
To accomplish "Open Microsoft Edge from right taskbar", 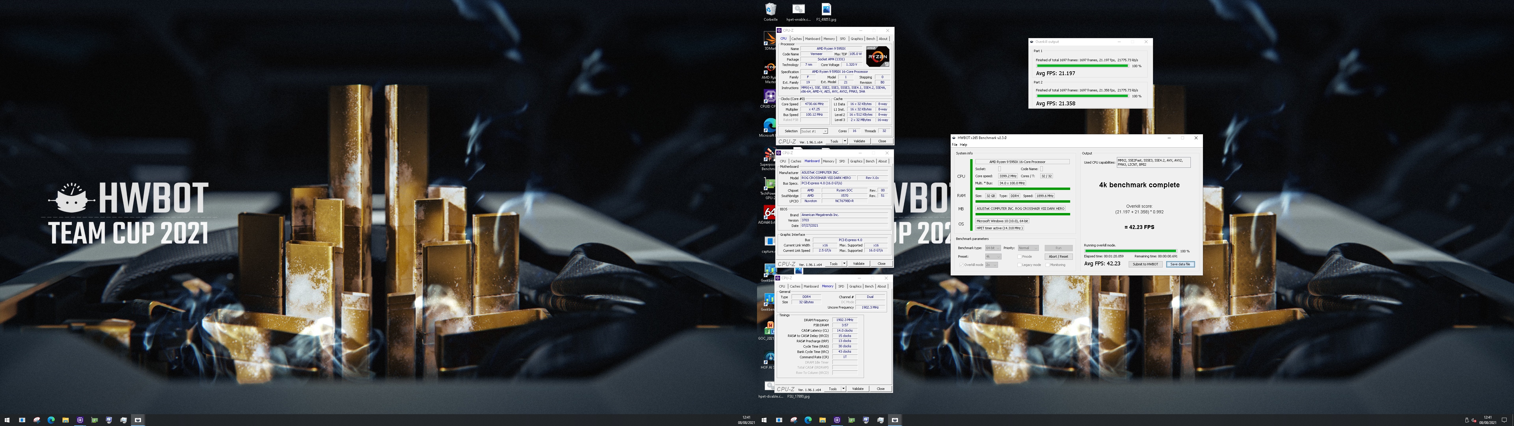I will pos(808,420).
